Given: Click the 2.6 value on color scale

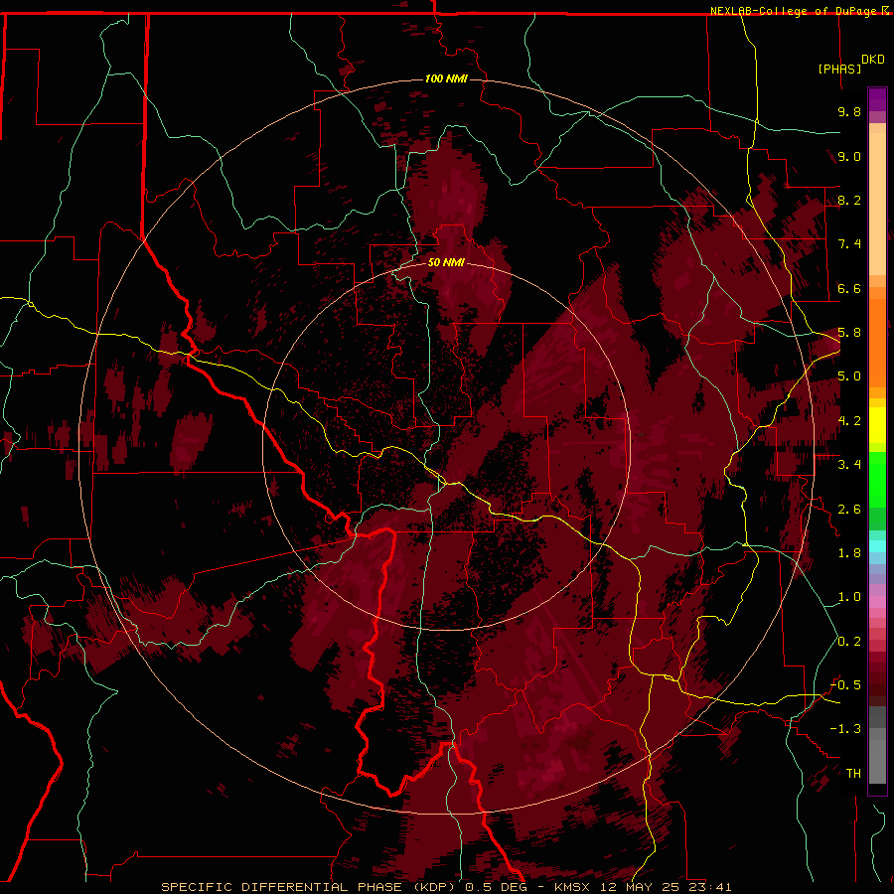Looking at the screenshot, I should click(x=849, y=510).
